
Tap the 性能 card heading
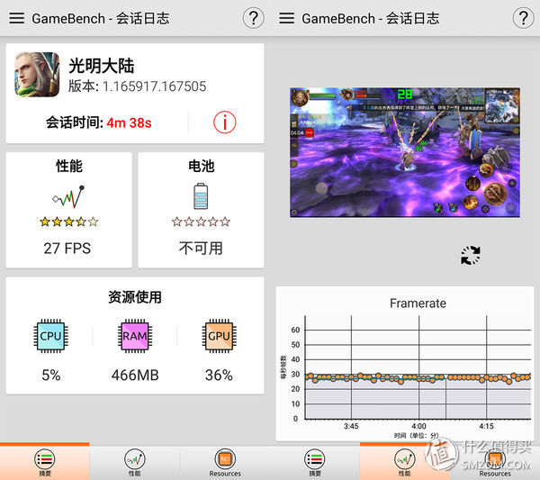point(69,166)
